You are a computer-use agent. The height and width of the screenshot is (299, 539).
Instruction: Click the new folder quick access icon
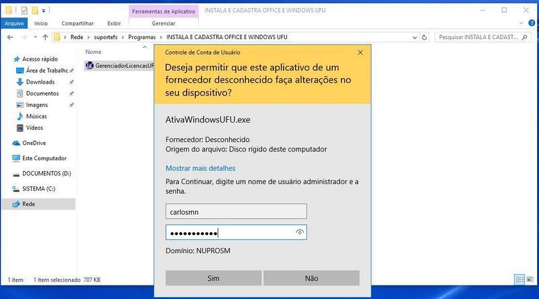point(35,11)
